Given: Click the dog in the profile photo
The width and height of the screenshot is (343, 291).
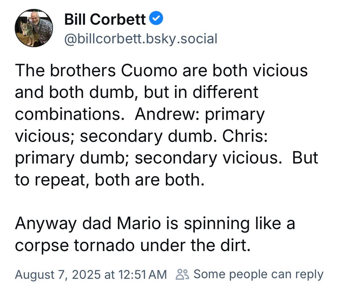Looking at the screenshot, I should click(26, 33).
